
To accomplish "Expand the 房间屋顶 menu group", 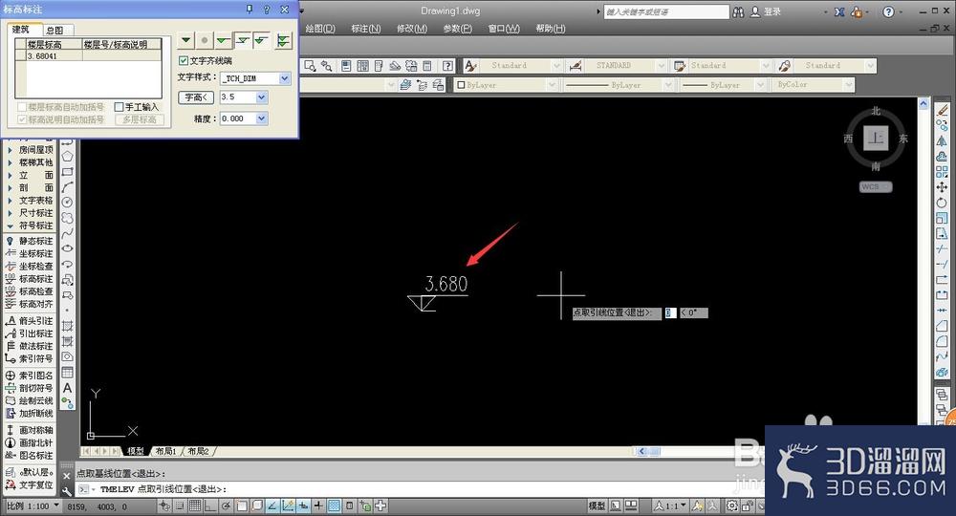I will (x=30, y=149).
